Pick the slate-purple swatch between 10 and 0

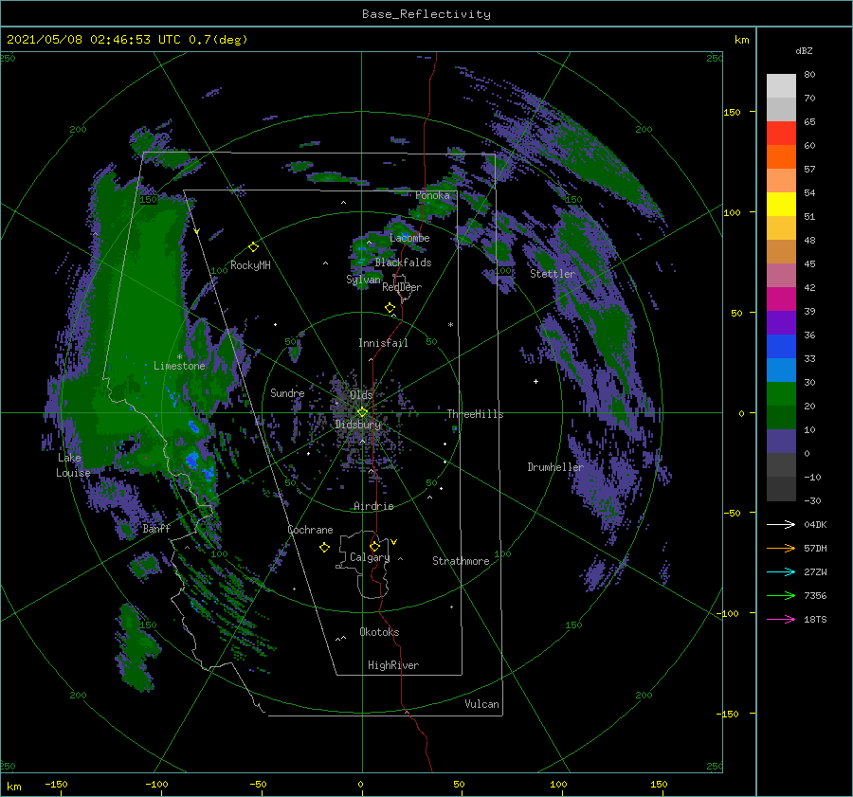pyautogui.click(x=781, y=442)
